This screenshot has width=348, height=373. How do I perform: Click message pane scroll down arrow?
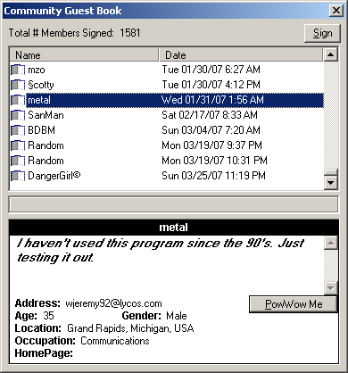331,287
